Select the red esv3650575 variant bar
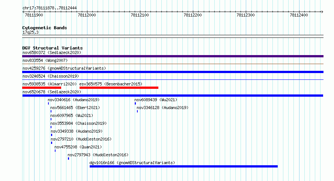Screen dimensions: 334x181 119,88
